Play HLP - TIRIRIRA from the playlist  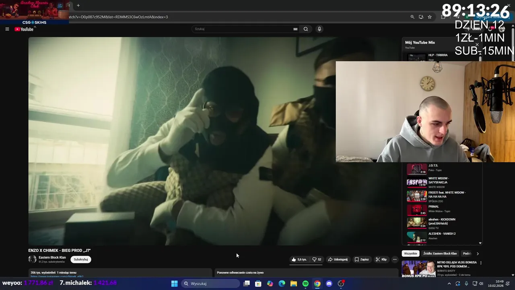(x=442, y=57)
